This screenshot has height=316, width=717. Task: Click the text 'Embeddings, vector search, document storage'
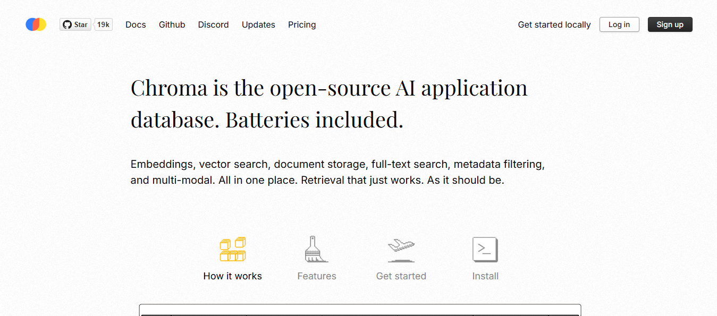[x=248, y=165]
